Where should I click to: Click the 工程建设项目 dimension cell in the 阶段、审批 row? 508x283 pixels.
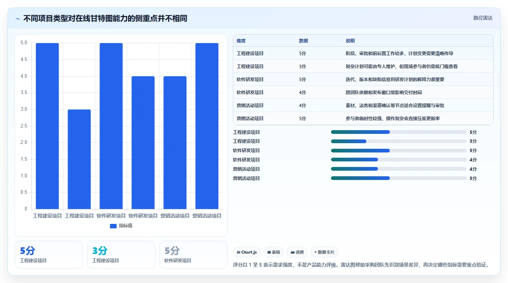coord(250,54)
